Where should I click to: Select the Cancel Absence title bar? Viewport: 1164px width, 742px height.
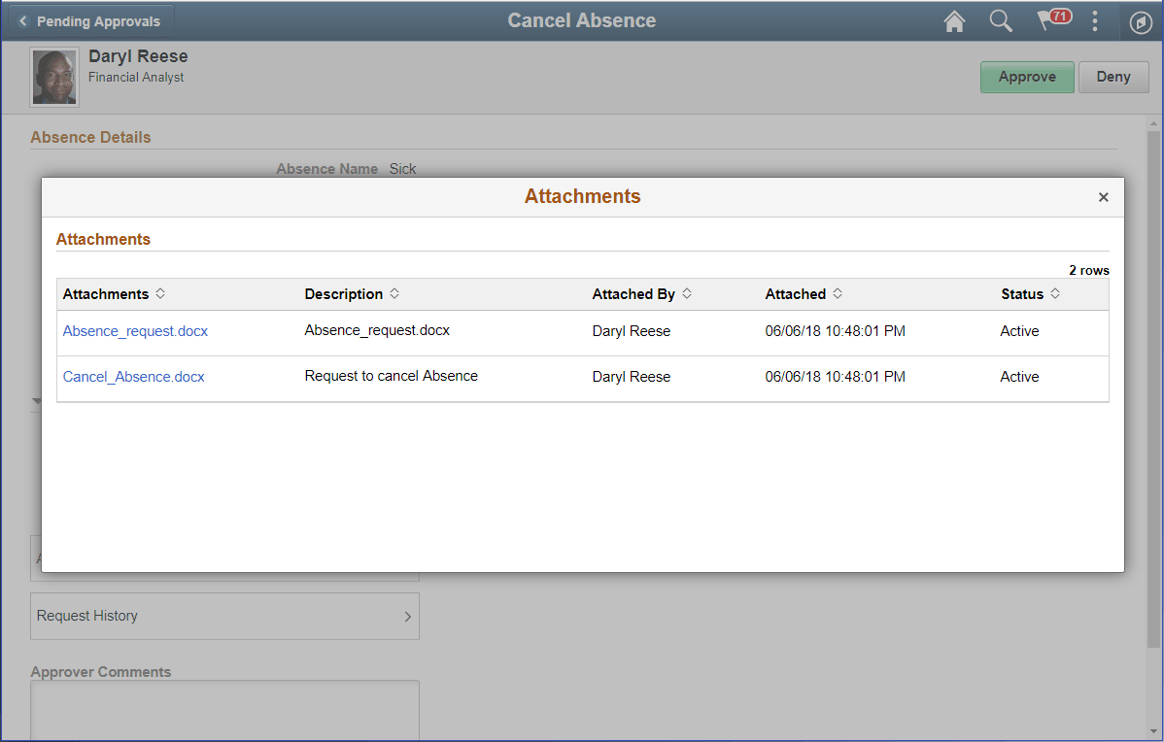[581, 20]
